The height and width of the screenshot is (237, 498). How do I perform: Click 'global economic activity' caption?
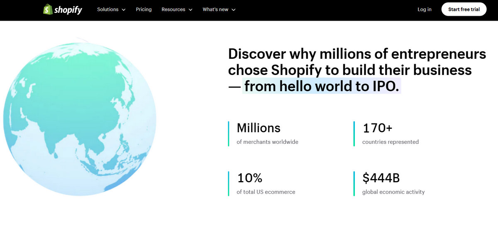point(393,192)
